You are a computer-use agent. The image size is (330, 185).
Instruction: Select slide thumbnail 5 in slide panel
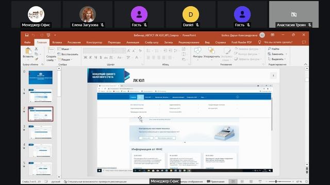[40, 169]
